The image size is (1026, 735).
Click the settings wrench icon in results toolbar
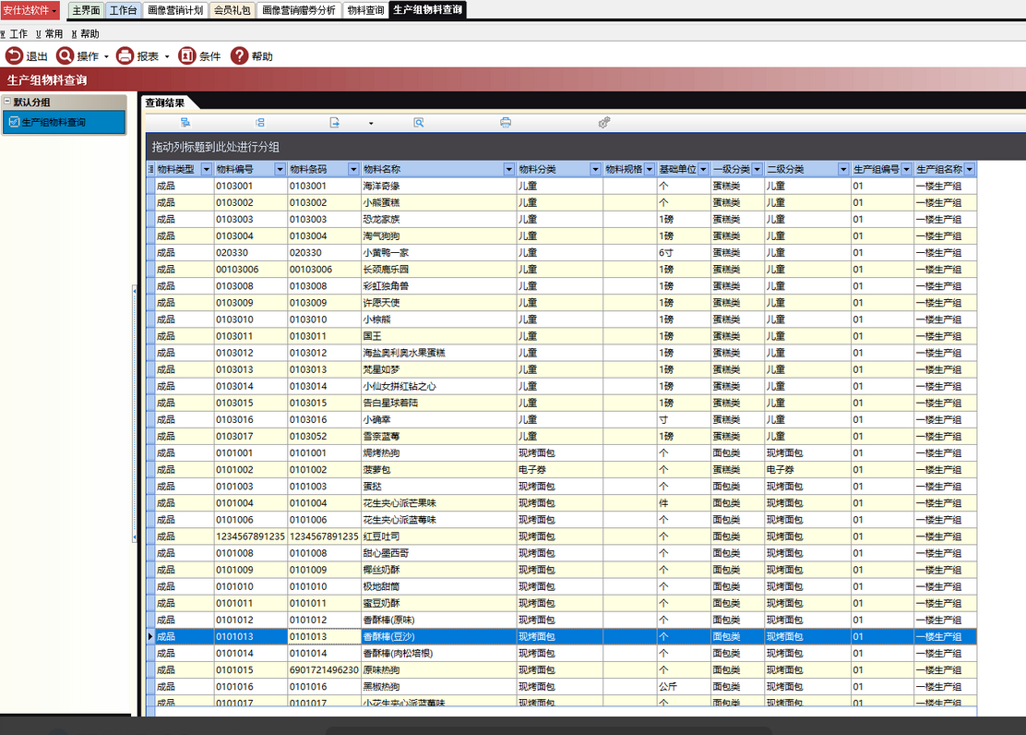click(604, 123)
